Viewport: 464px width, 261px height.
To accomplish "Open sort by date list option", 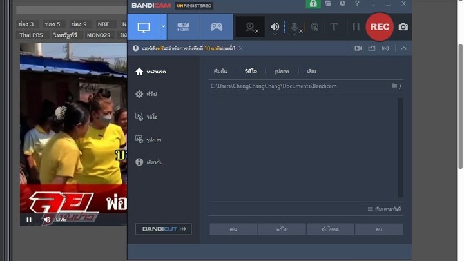I will tap(384, 209).
